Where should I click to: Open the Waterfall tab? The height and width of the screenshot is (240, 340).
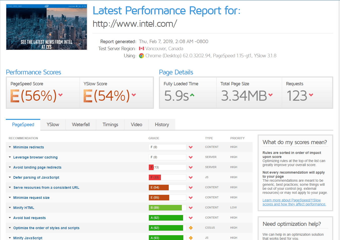pos(81,125)
